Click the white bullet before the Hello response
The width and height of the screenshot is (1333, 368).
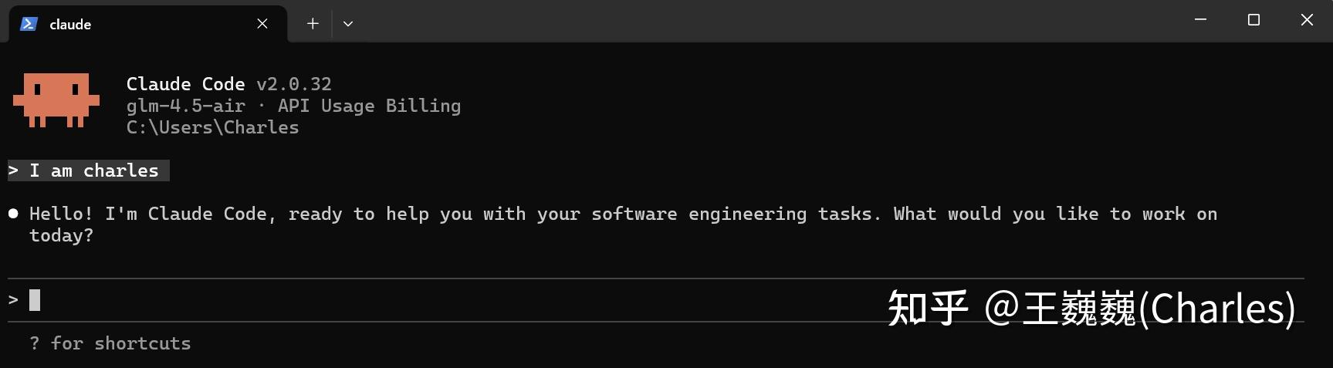(x=13, y=214)
